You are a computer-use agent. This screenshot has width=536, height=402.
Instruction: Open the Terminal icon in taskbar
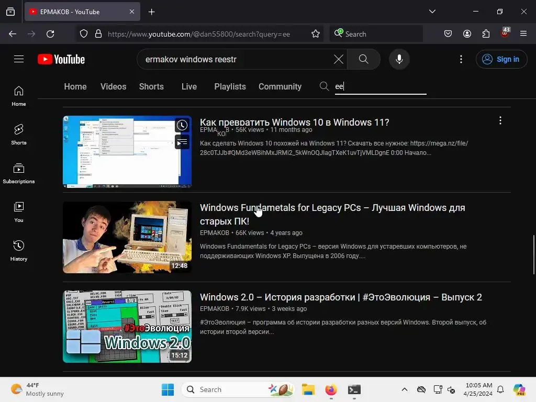pos(354,389)
